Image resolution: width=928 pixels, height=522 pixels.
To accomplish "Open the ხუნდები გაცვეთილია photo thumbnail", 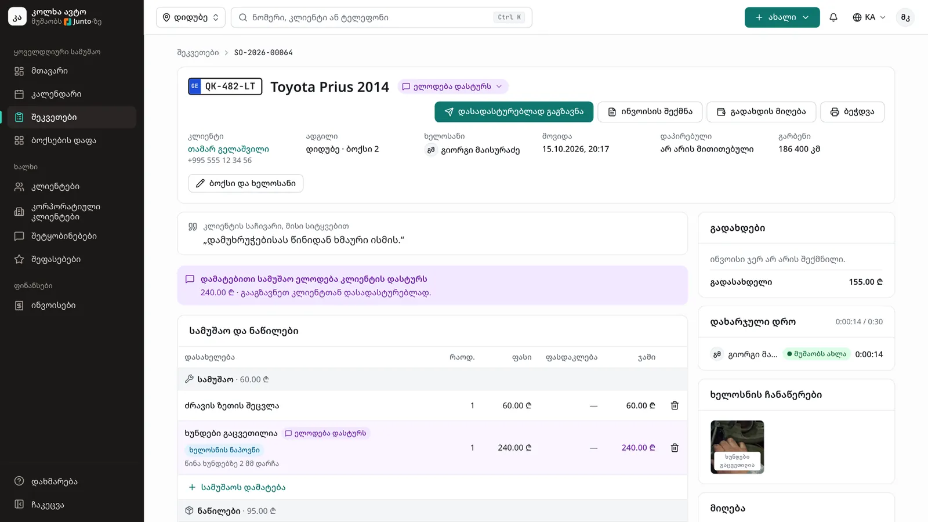I will (x=737, y=447).
